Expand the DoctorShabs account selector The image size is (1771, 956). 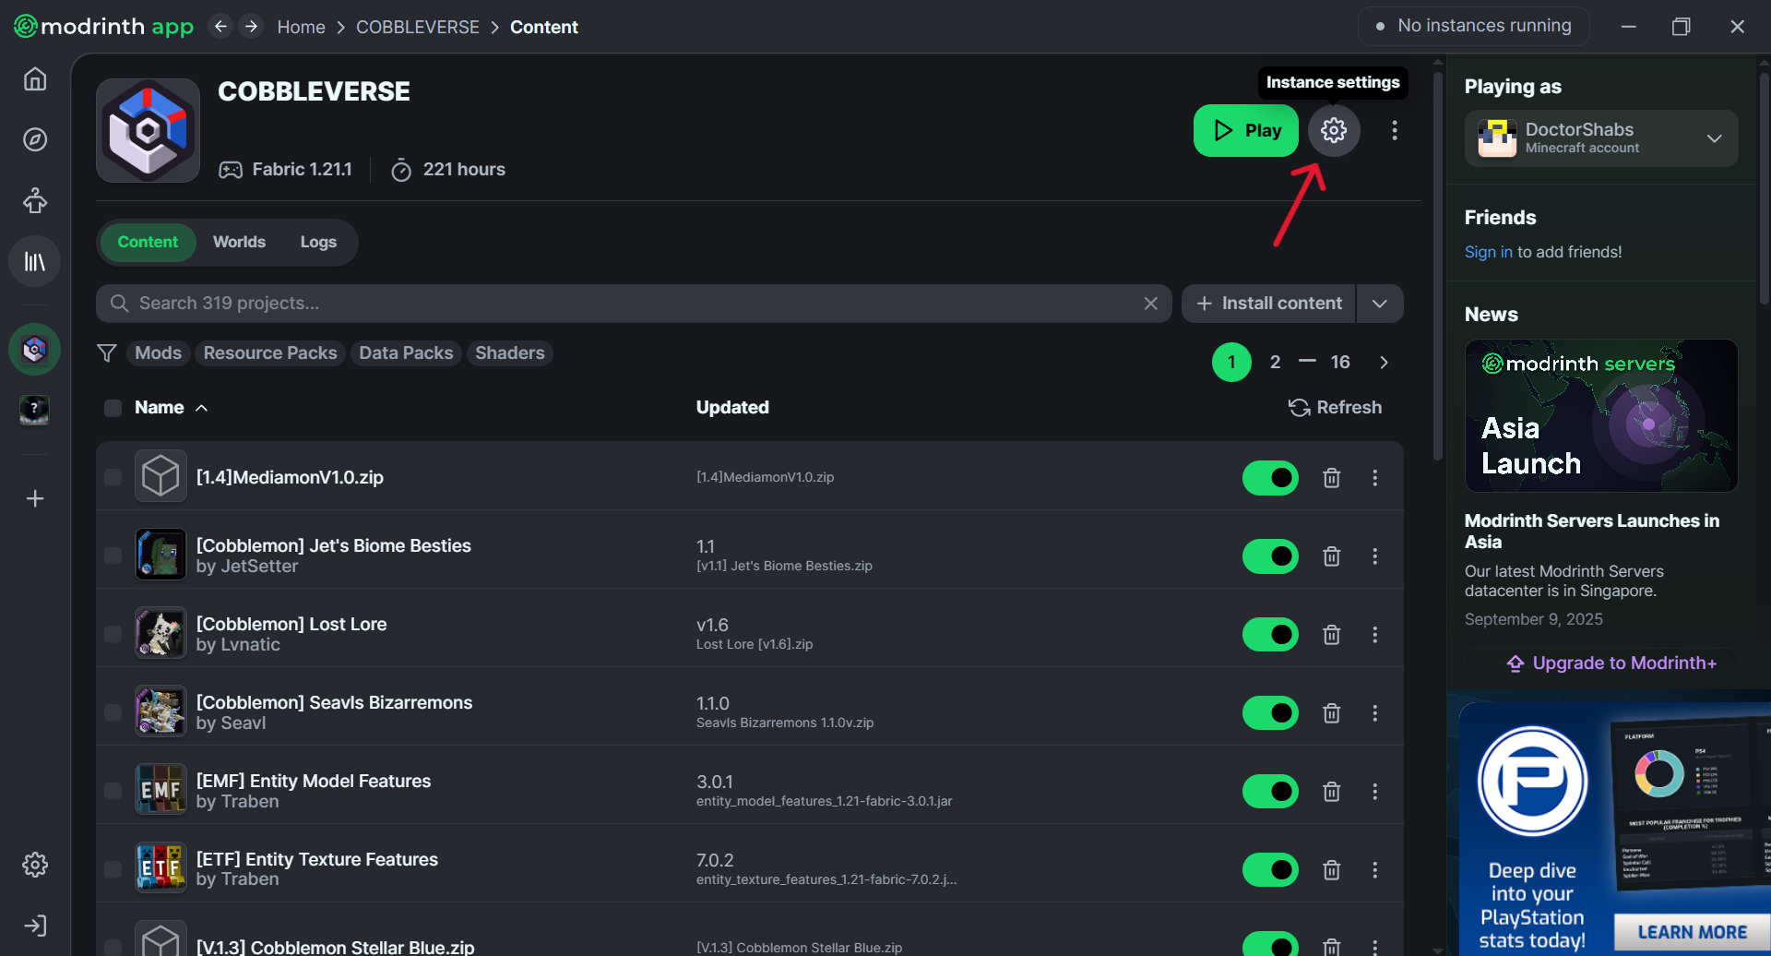coord(1713,138)
